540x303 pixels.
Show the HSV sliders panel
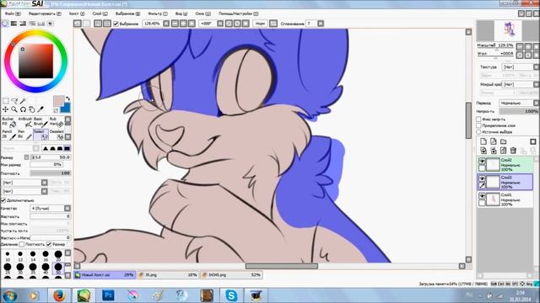pos(23,24)
